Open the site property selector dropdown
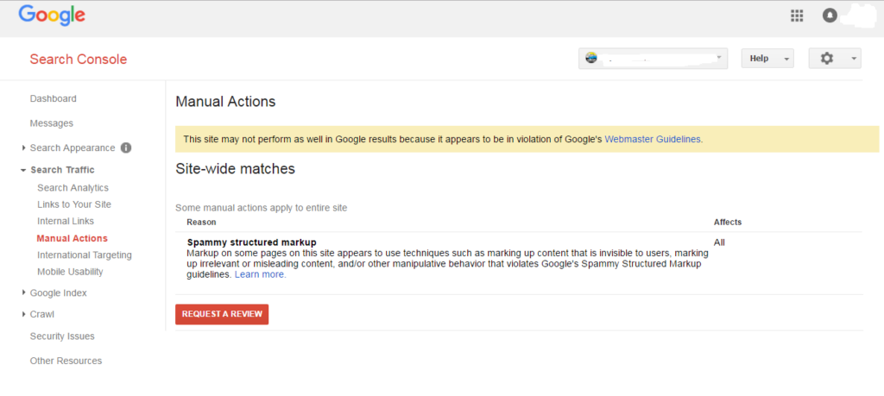Screen dimensions: 884x396 pyautogui.click(x=653, y=58)
